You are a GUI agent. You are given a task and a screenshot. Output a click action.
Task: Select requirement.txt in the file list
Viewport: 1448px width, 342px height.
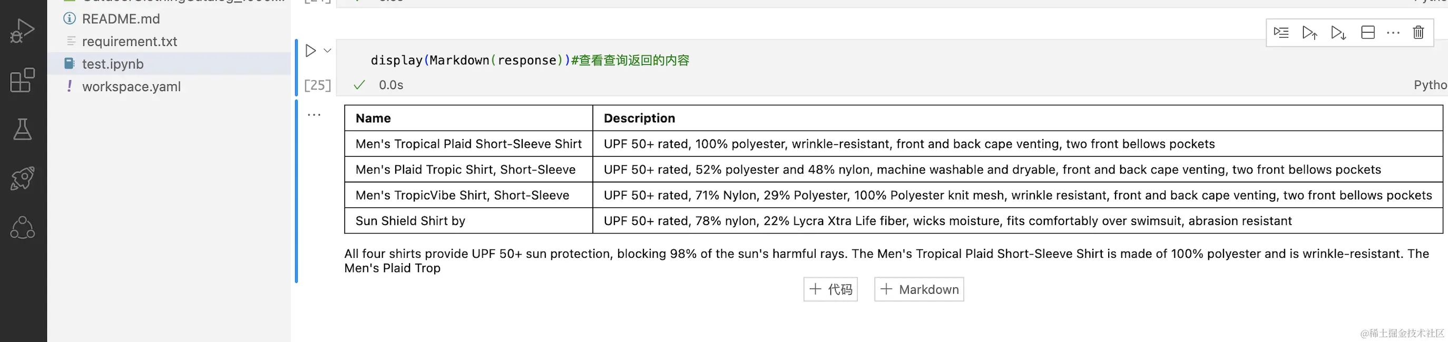point(129,41)
